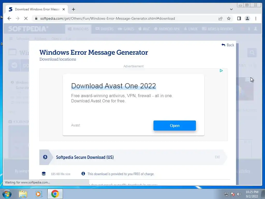Click the padlock site info icon
The image size is (265, 199).
pos(36,18)
